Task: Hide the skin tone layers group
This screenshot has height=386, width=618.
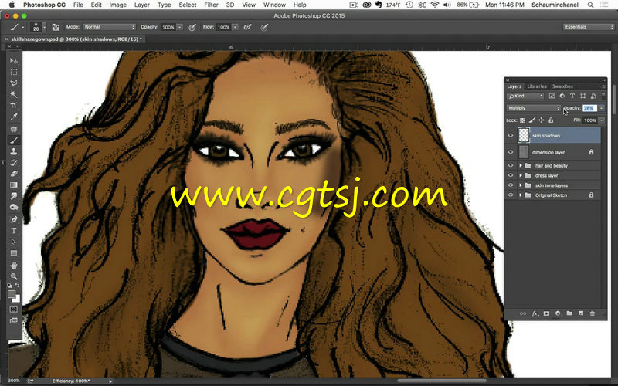Action: [511, 185]
